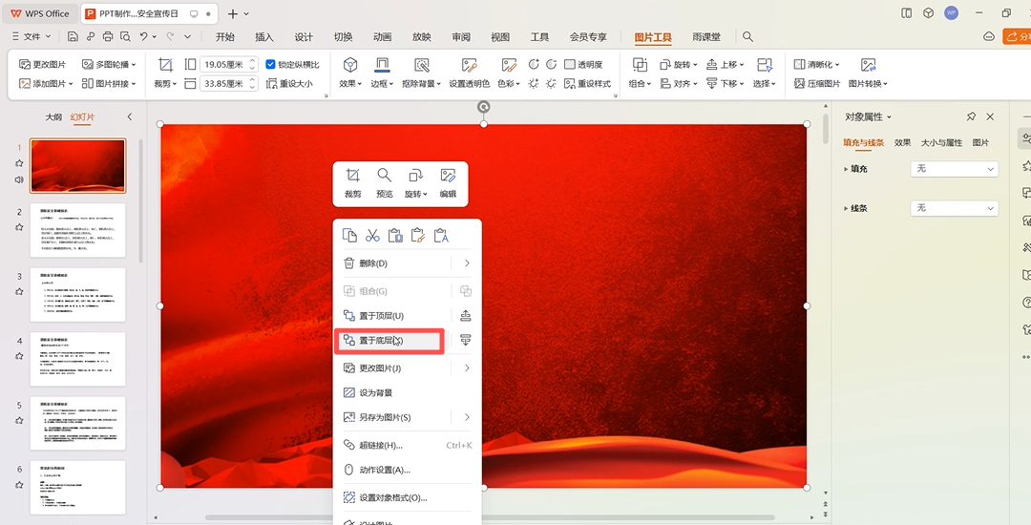Toggle the 锁定纵横比 checkbox
This screenshot has width=1031, height=525.
[x=270, y=64]
